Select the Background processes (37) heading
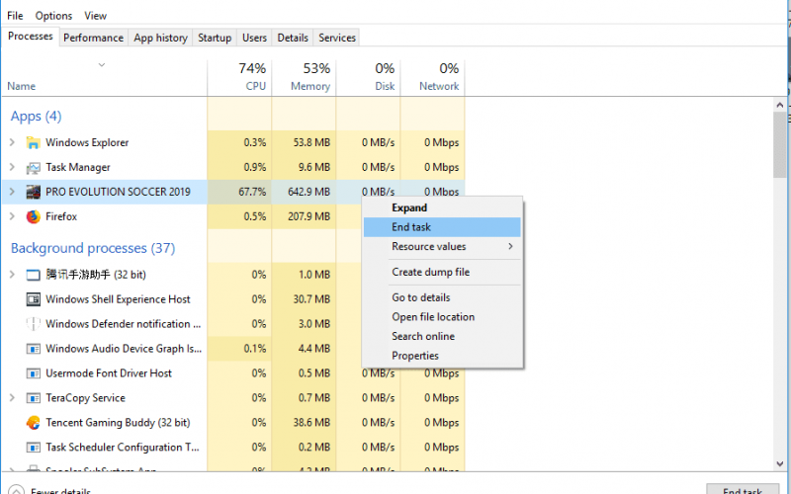This screenshot has width=791, height=494. pyautogui.click(x=93, y=249)
